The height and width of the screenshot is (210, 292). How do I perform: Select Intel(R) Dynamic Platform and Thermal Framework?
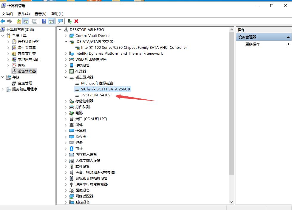(x=119, y=54)
